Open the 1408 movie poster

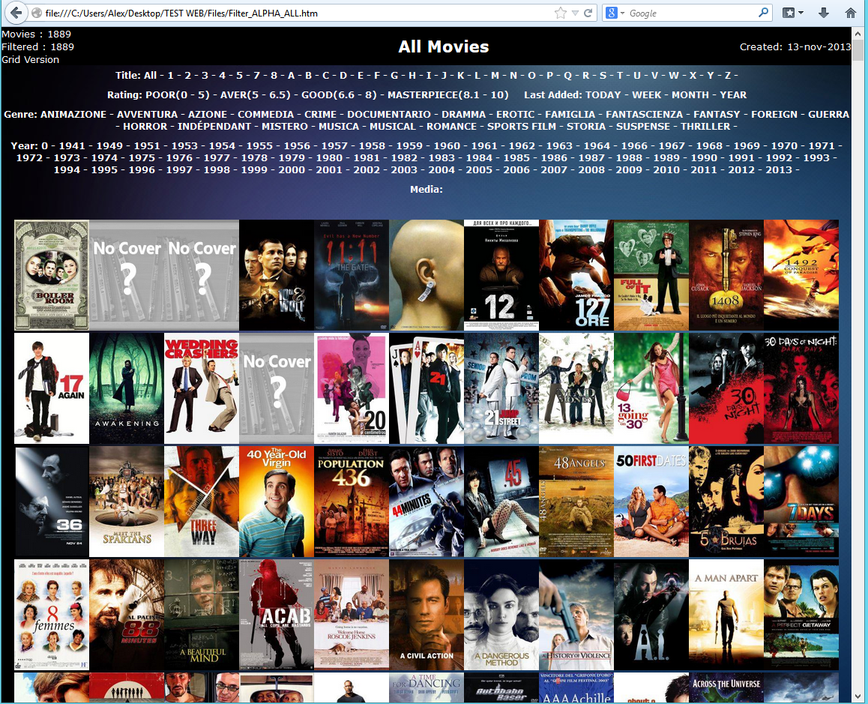tap(726, 274)
